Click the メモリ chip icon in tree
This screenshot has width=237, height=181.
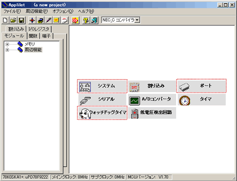pos(20,44)
